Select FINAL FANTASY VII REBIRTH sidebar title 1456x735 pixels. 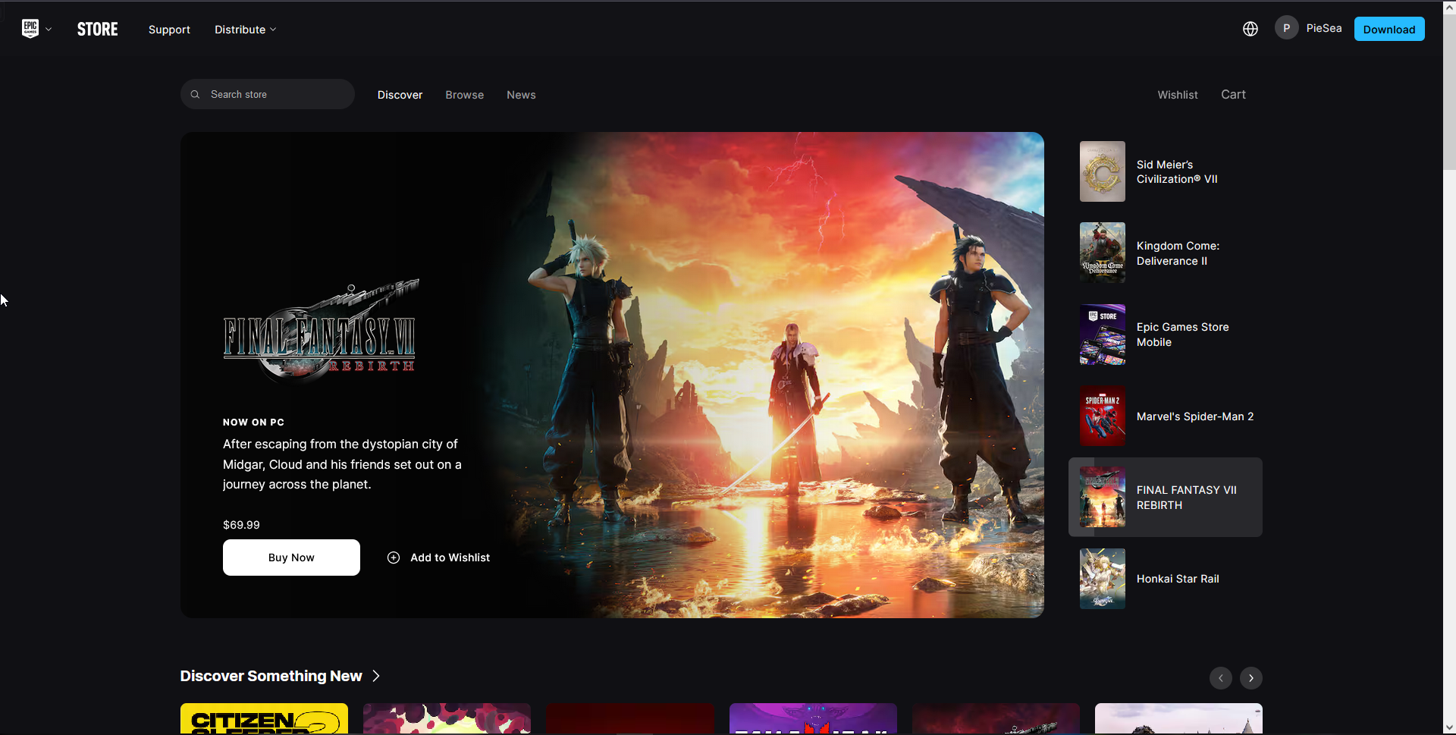[1187, 498]
